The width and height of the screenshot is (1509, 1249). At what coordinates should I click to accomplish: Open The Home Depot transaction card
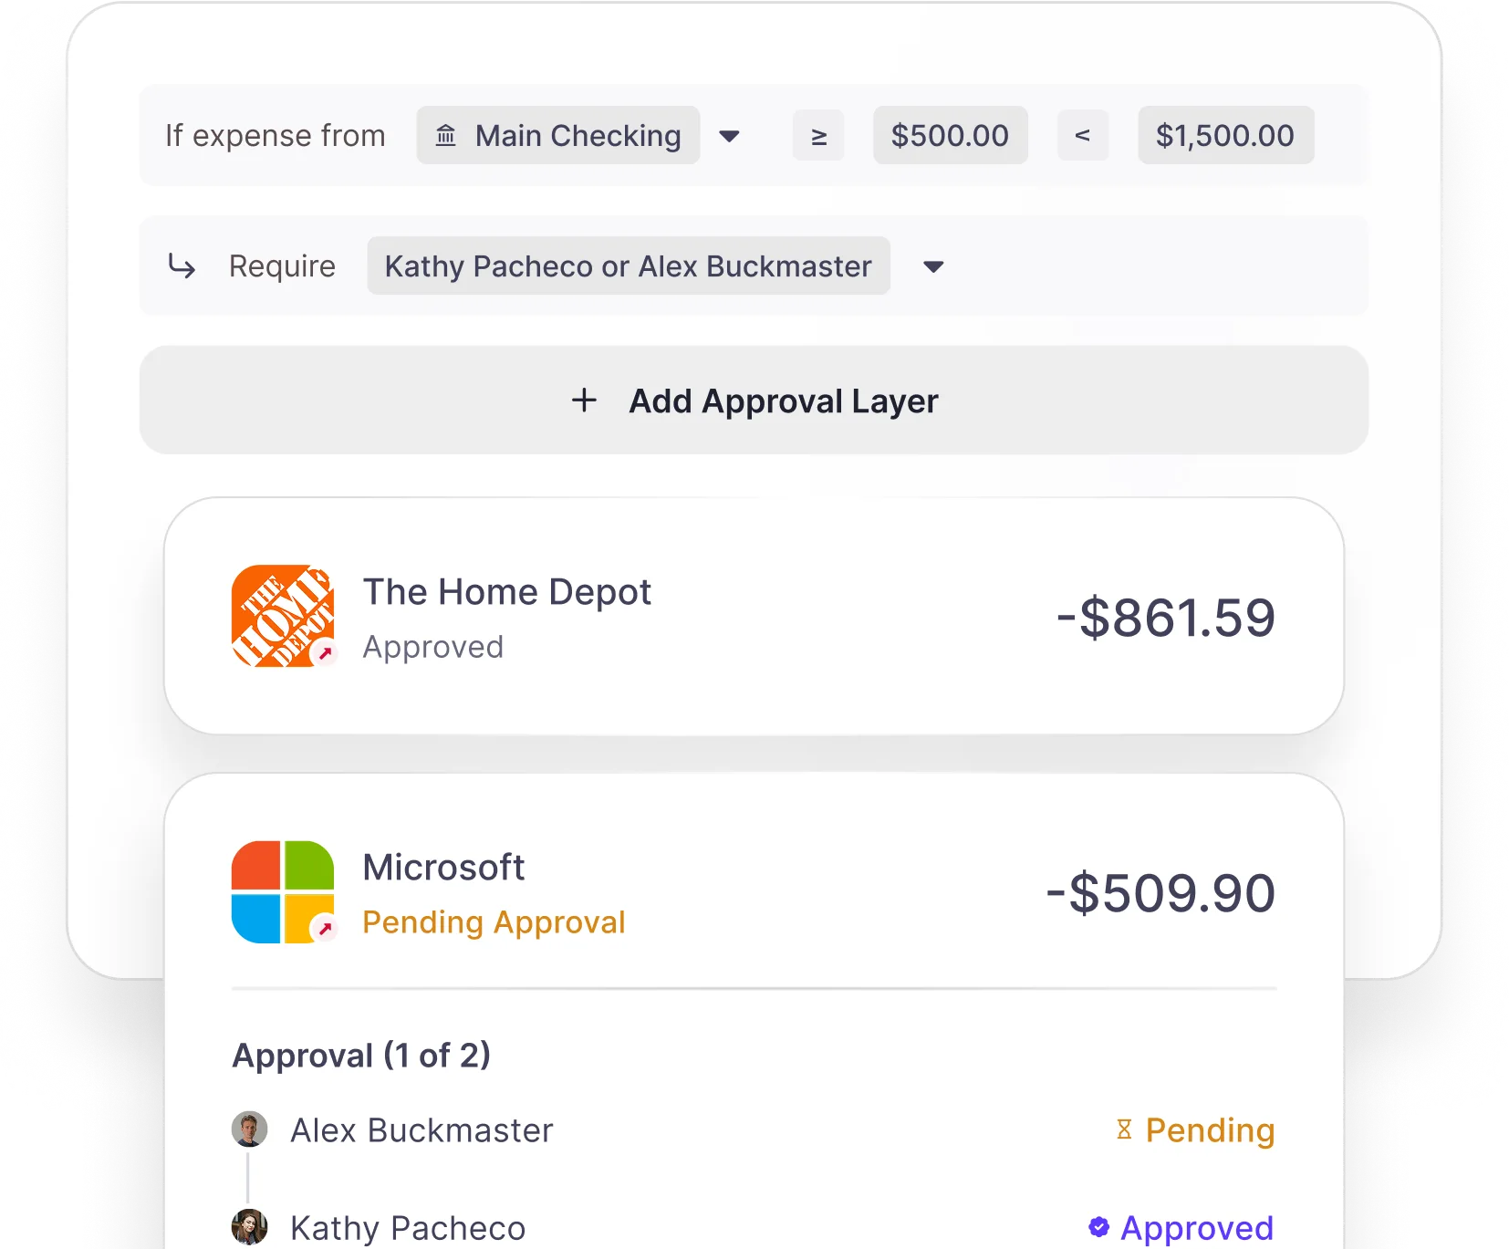coord(754,616)
